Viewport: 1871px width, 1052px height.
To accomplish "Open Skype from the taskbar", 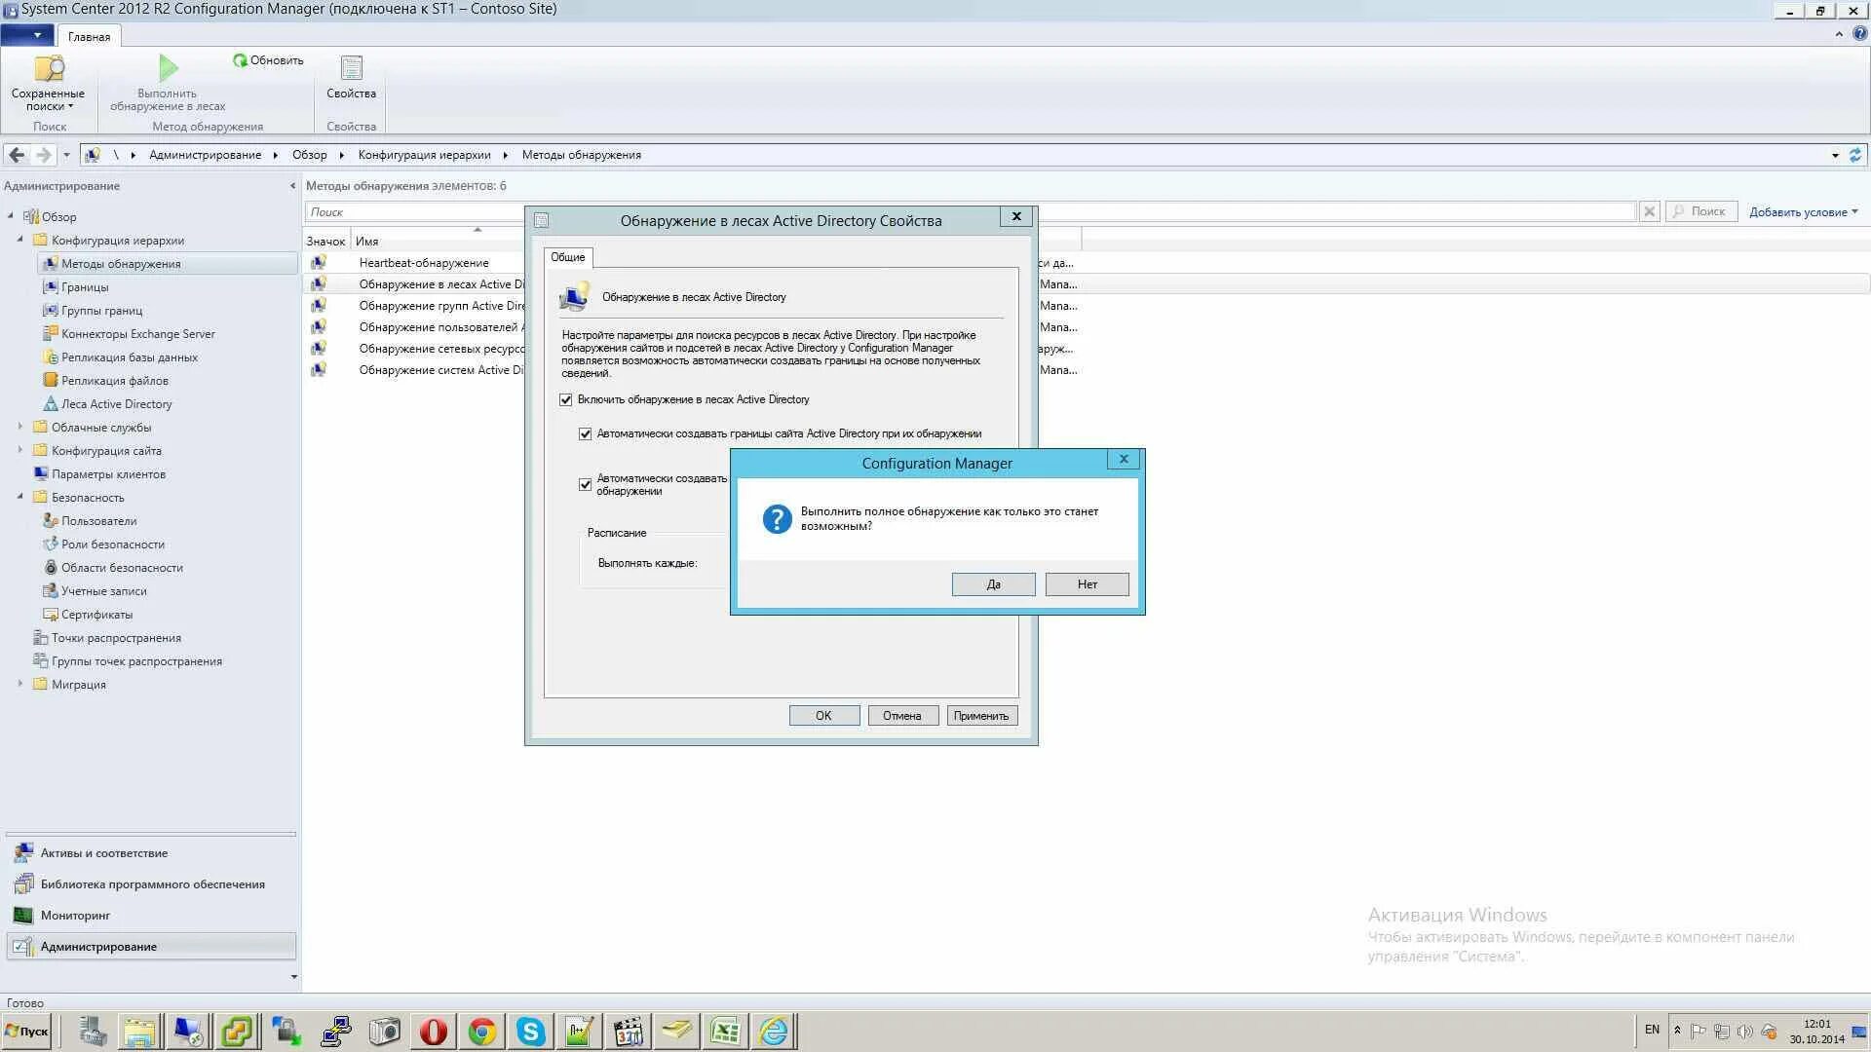I will click(530, 1032).
